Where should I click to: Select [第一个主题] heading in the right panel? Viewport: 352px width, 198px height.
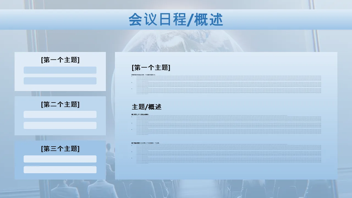151,68
